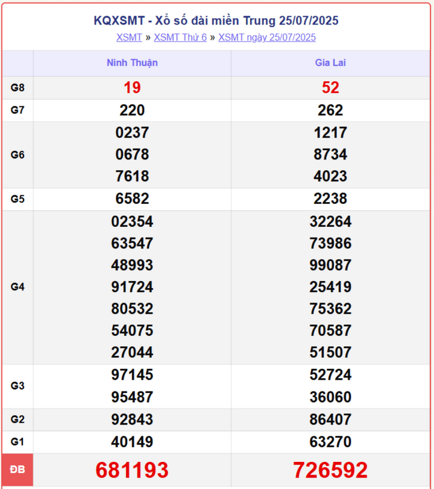The height and width of the screenshot is (489, 434).
Task: Select G6 number 0237
Action: pos(132,133)
